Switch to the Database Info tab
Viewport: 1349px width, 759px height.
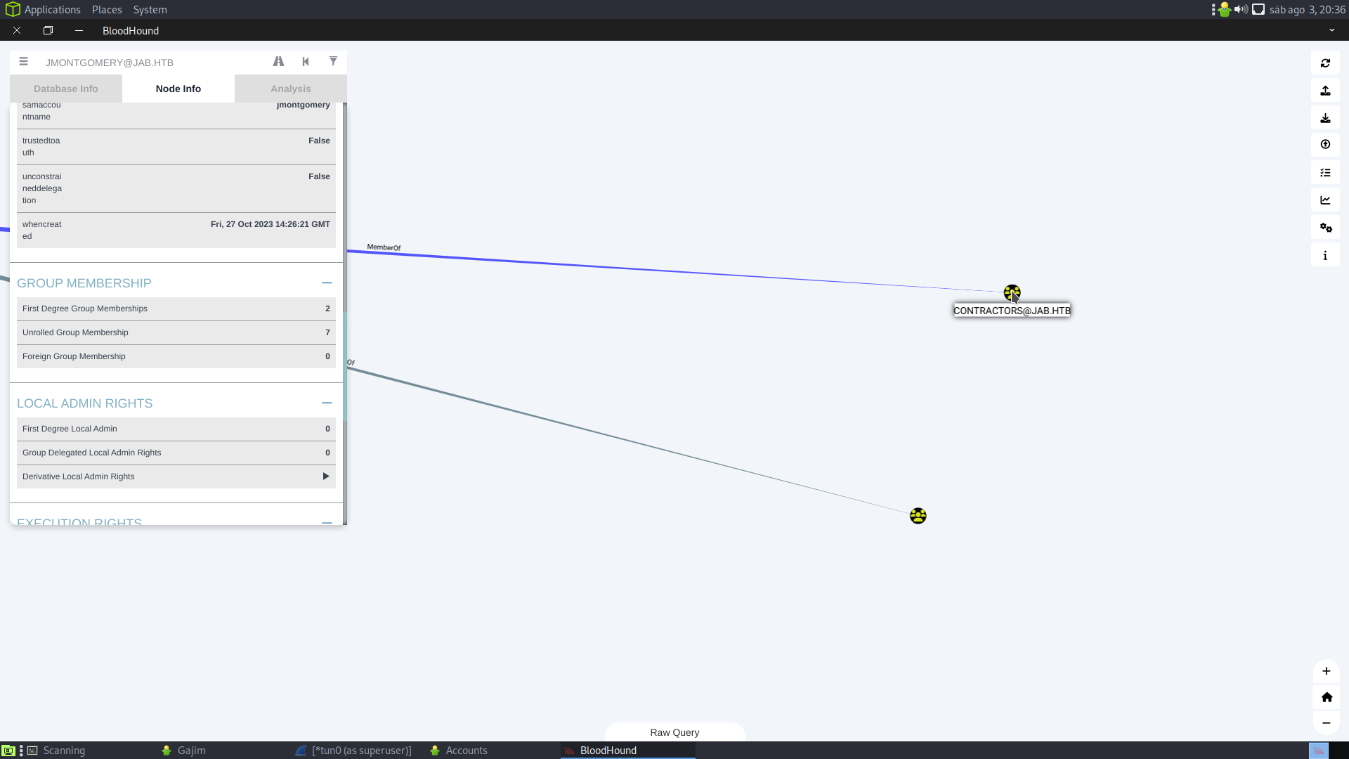click(x=66, y=88)
